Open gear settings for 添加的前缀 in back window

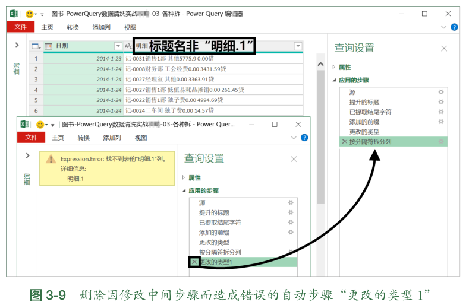click(x=441, y=121)
